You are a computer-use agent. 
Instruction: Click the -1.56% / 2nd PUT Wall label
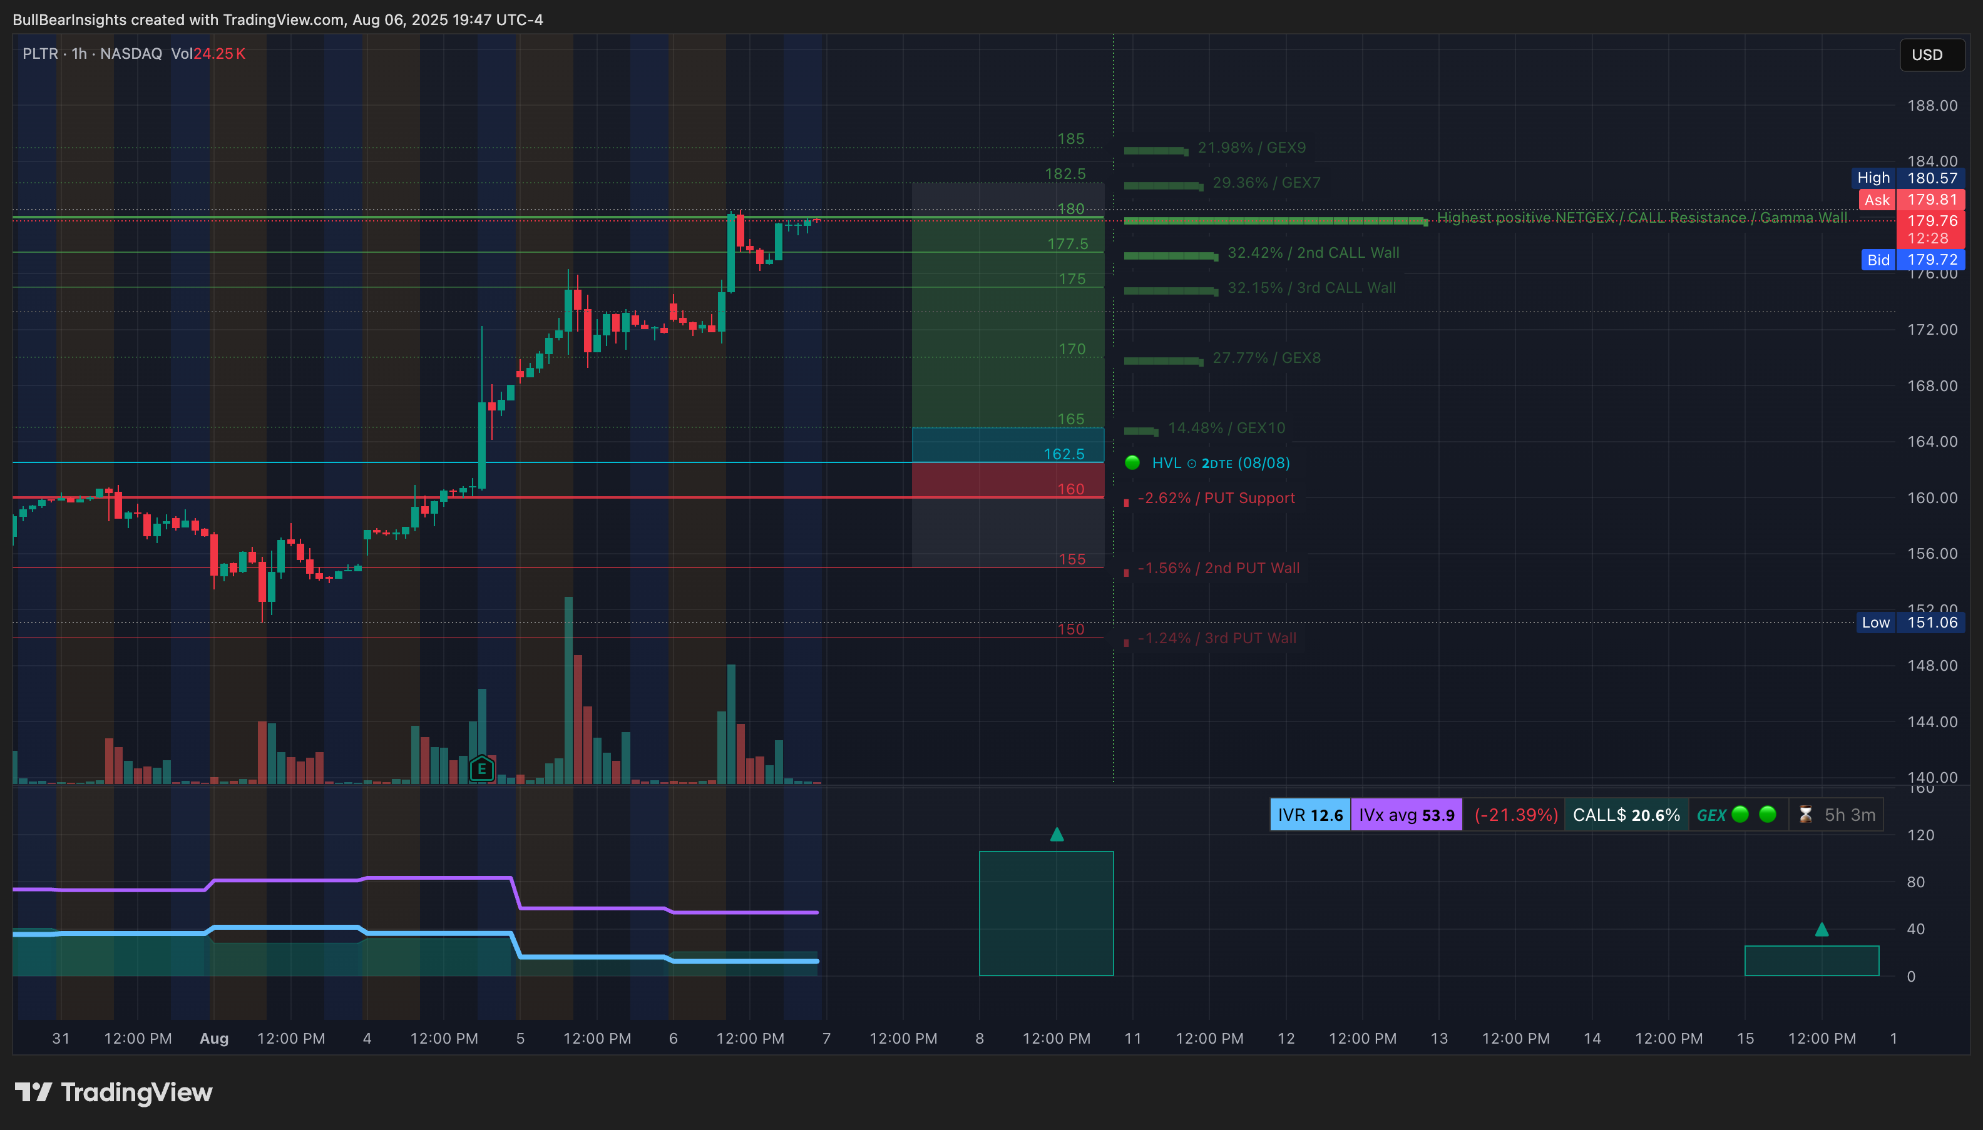1218,568
